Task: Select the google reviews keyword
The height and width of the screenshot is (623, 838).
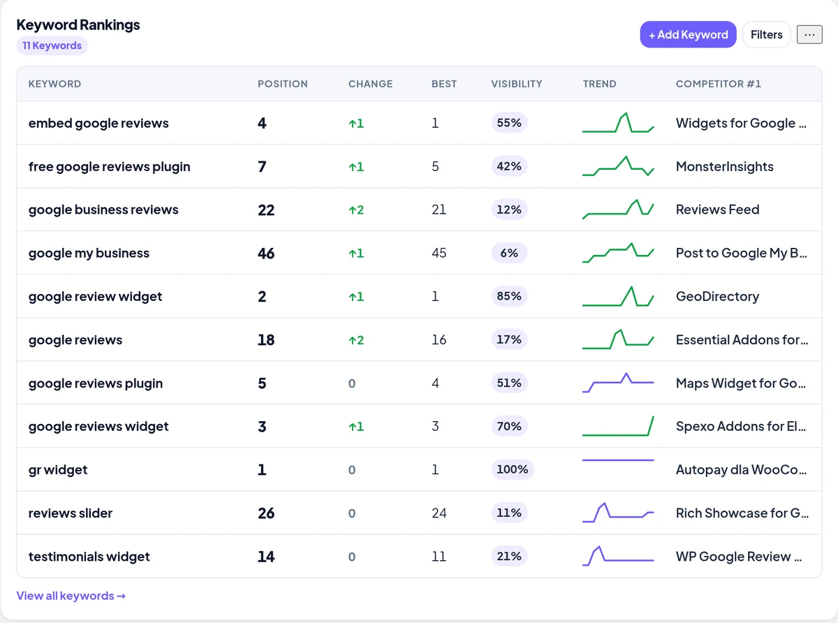Action: point(75,339)
